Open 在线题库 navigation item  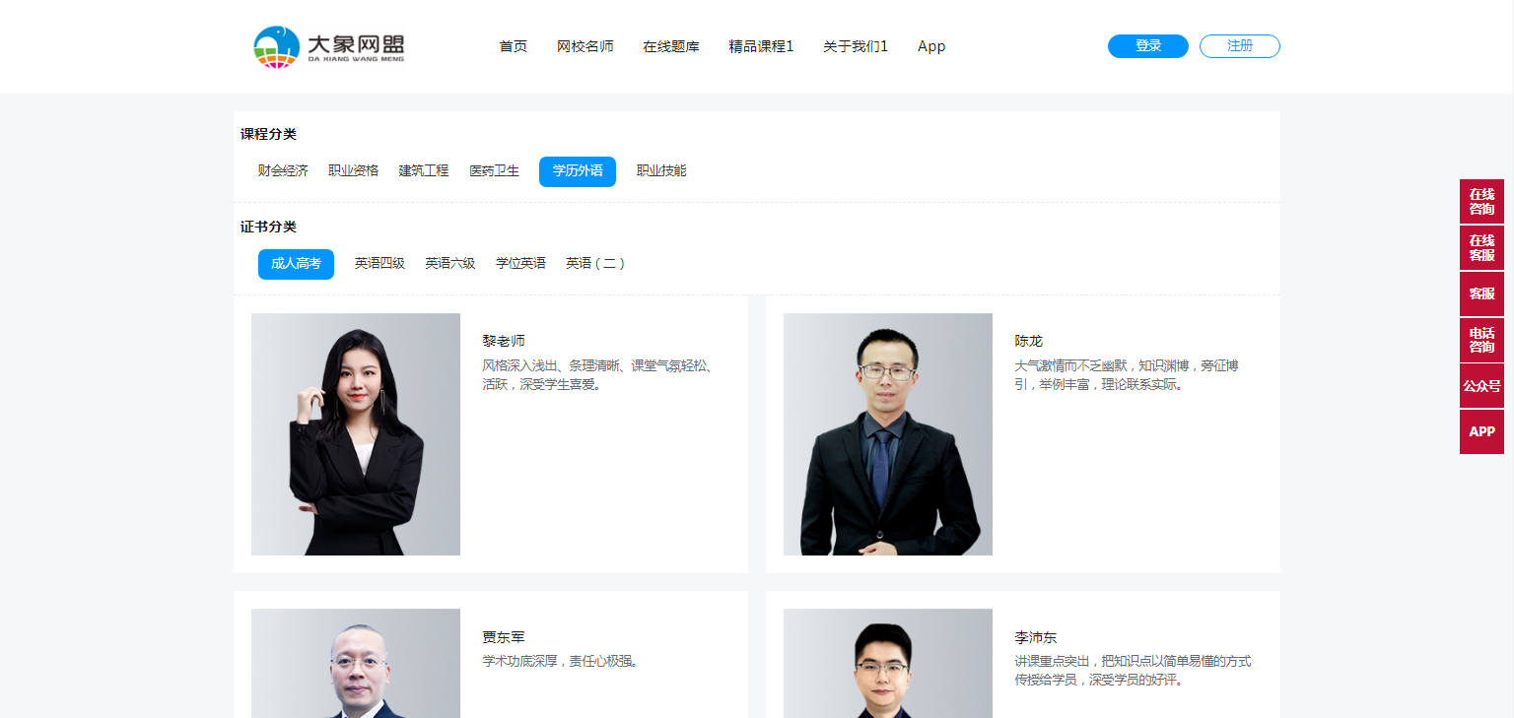pos(671,46)
